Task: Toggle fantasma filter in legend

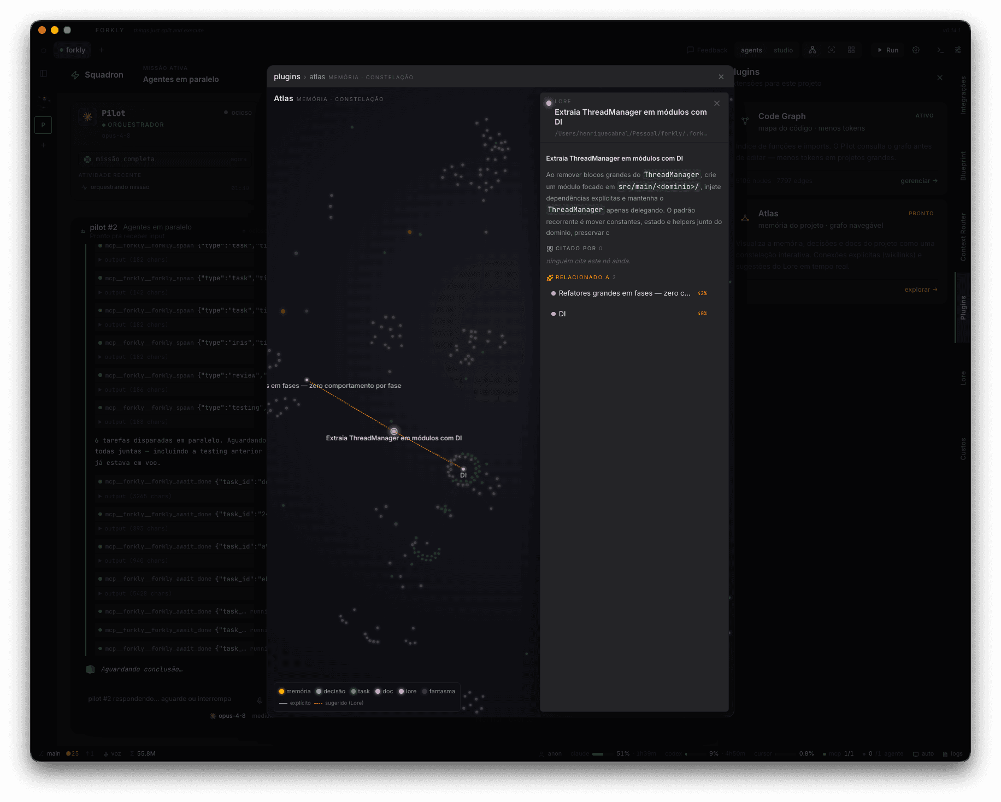Action: (439, 691)
